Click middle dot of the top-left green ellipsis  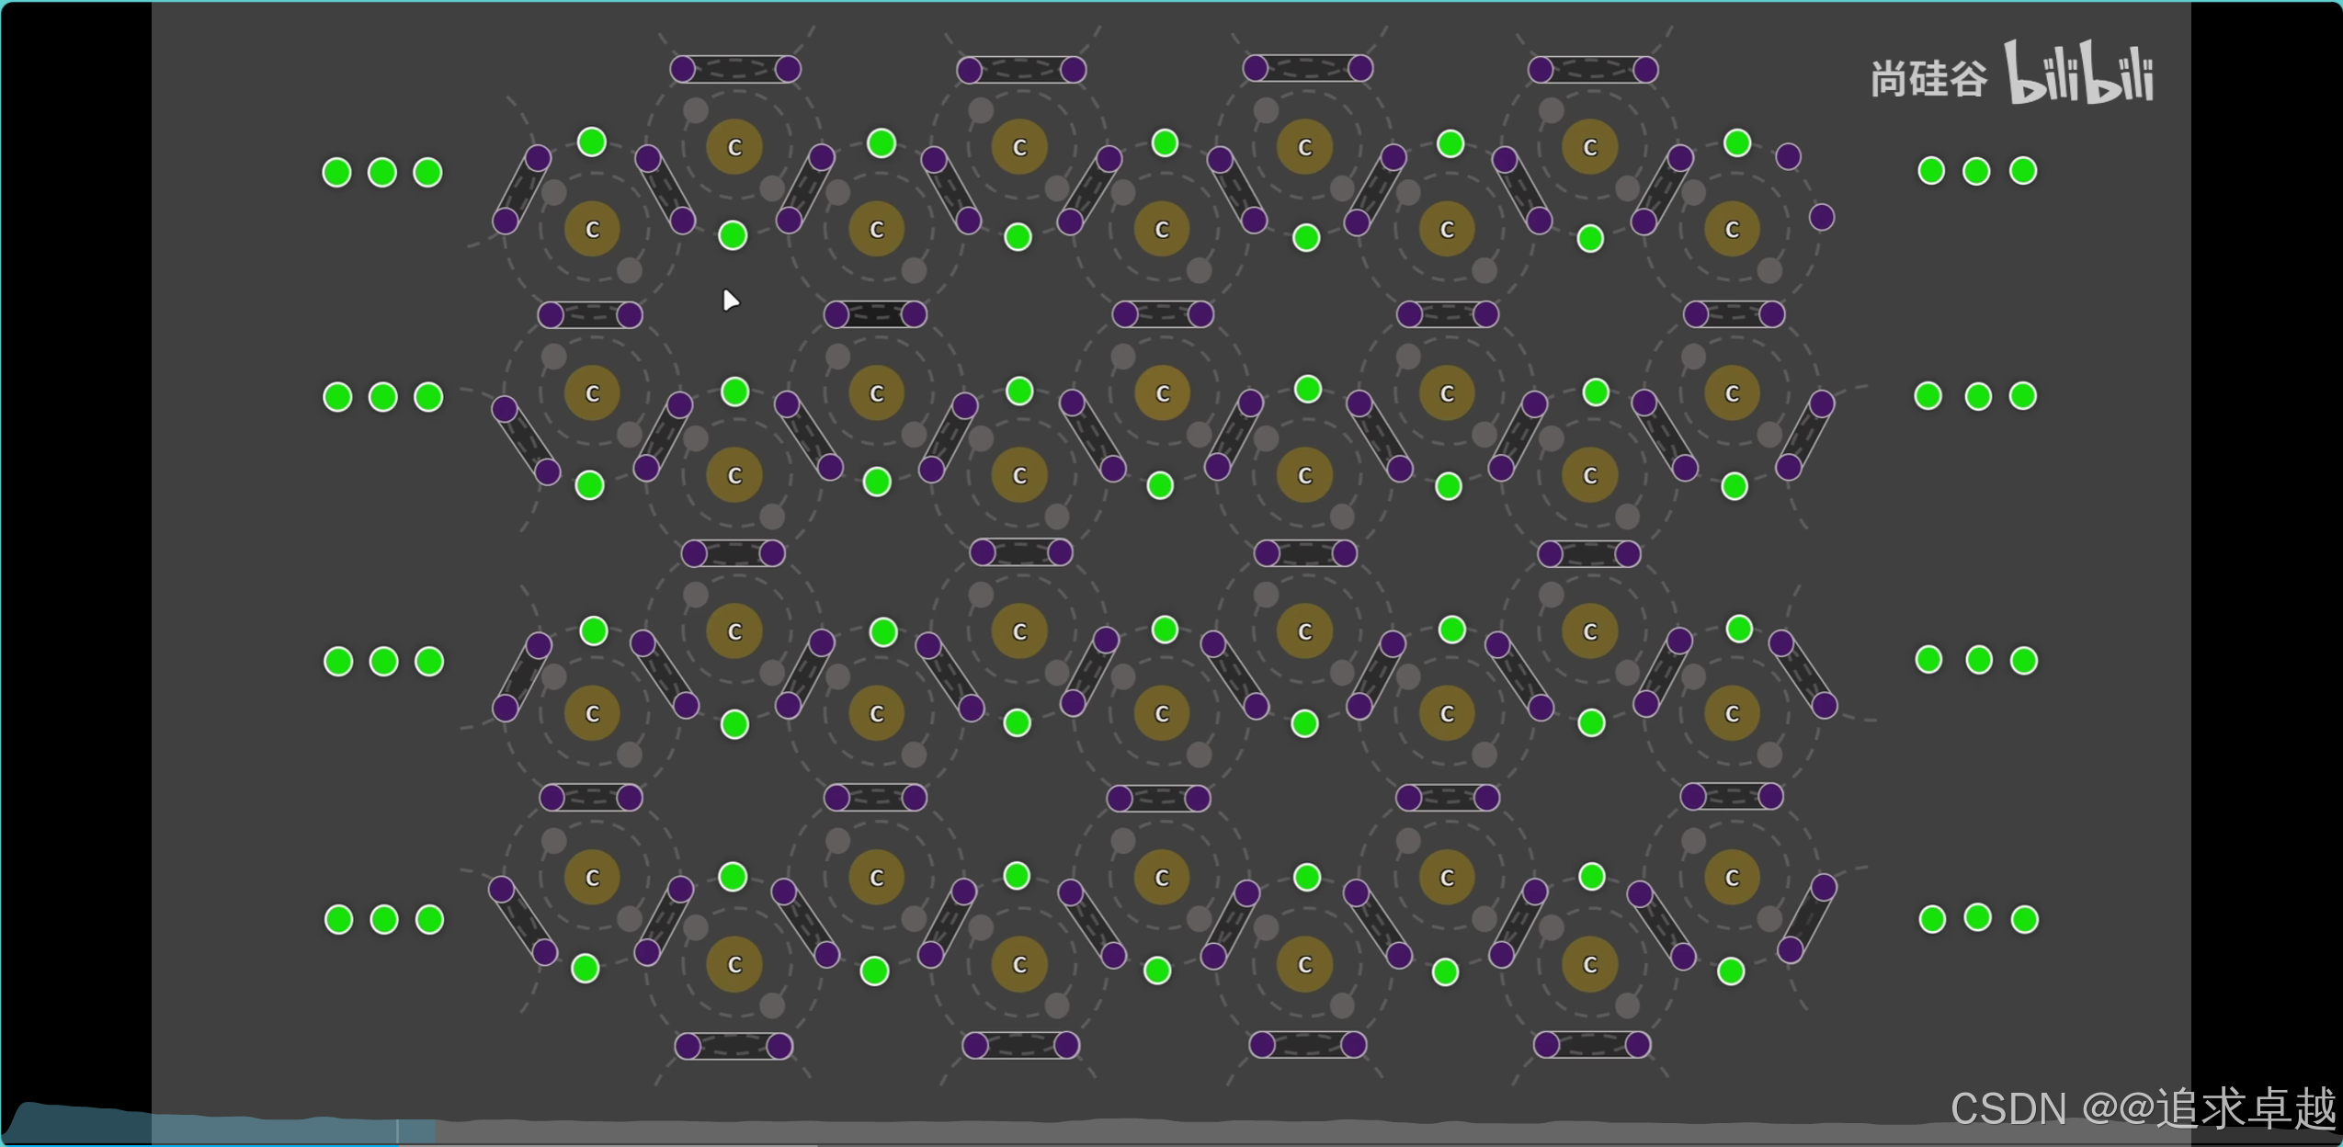(382, 173)
